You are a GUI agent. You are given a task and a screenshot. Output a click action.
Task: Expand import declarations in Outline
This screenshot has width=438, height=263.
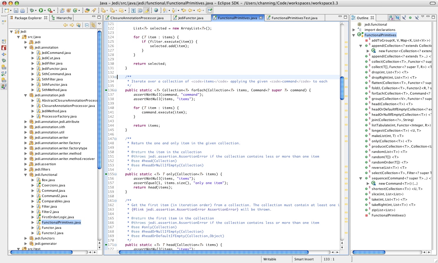point(354,30)
